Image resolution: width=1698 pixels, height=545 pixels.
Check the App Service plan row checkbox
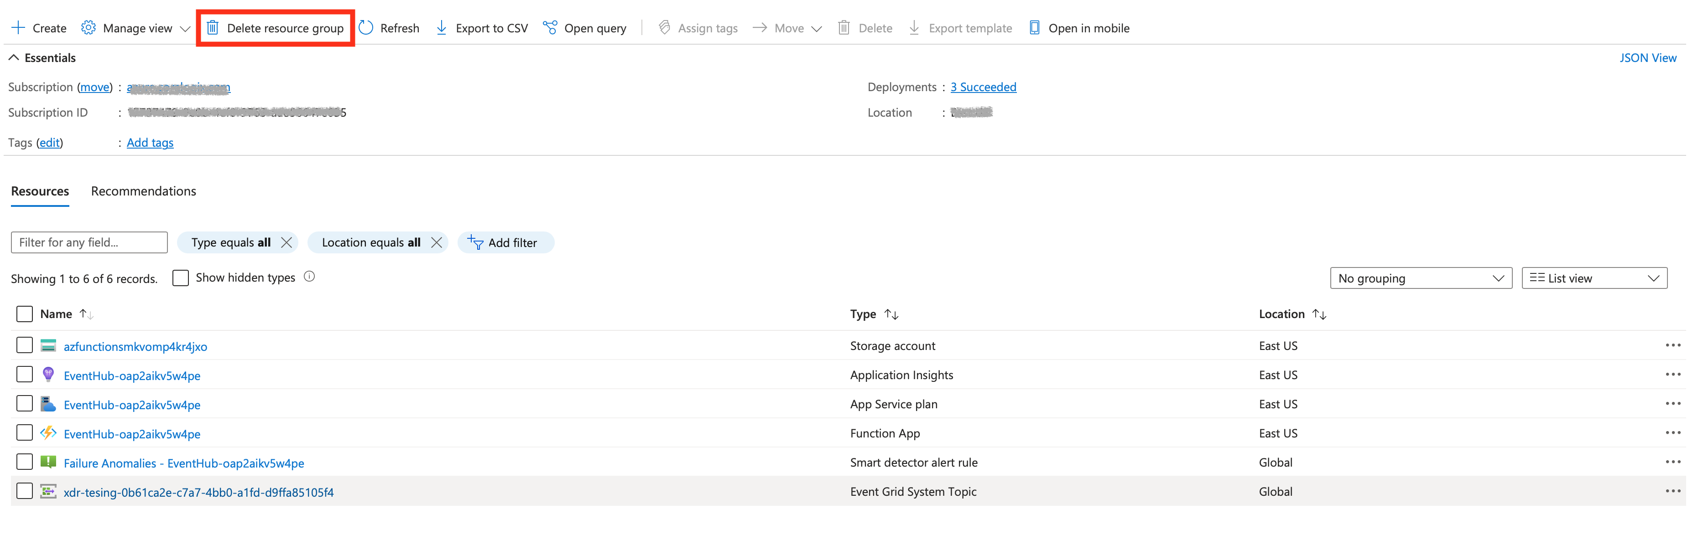point(24,403)
